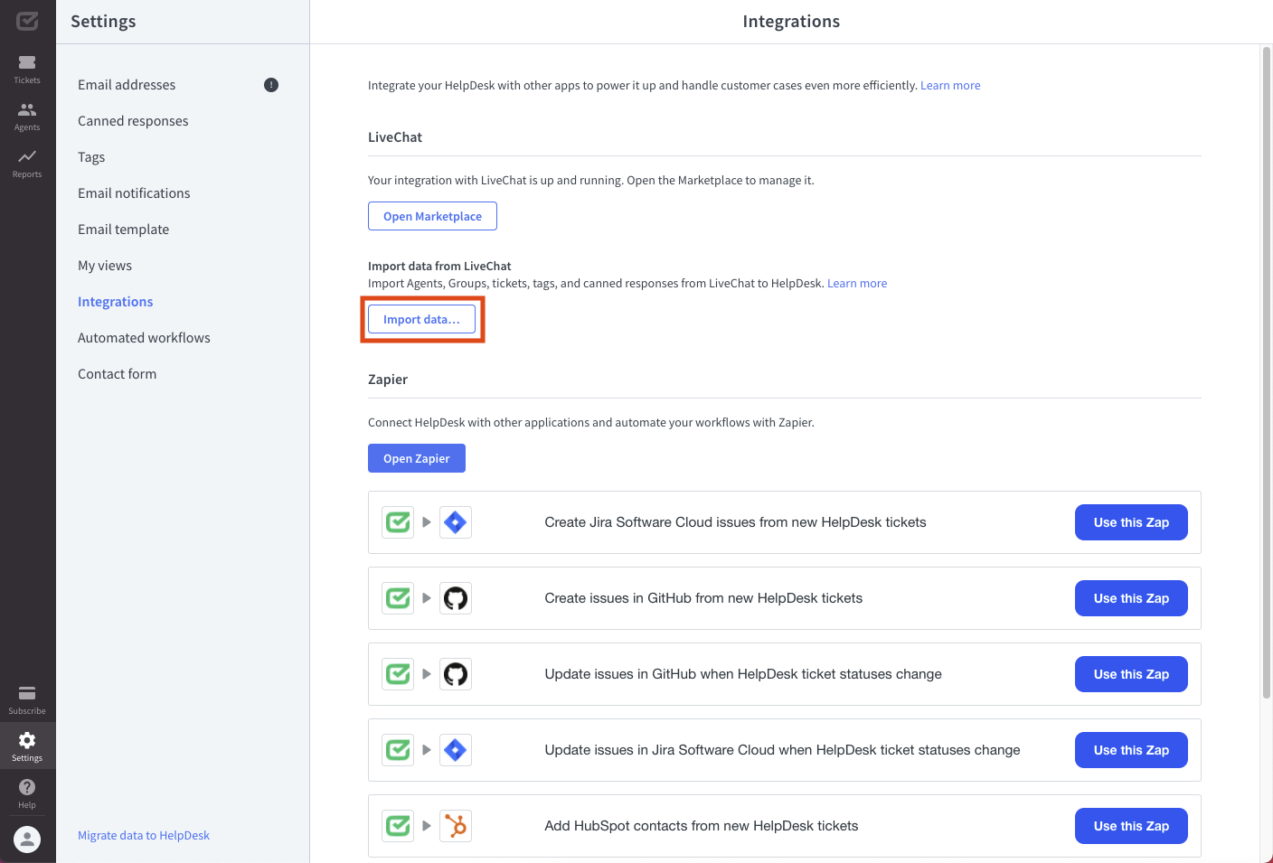Image resolution: width=1273 pixels, height=863 pixels.
Task: Click 'Create Jira Software Cloud issues' text
Action: (x=735, y=522)
